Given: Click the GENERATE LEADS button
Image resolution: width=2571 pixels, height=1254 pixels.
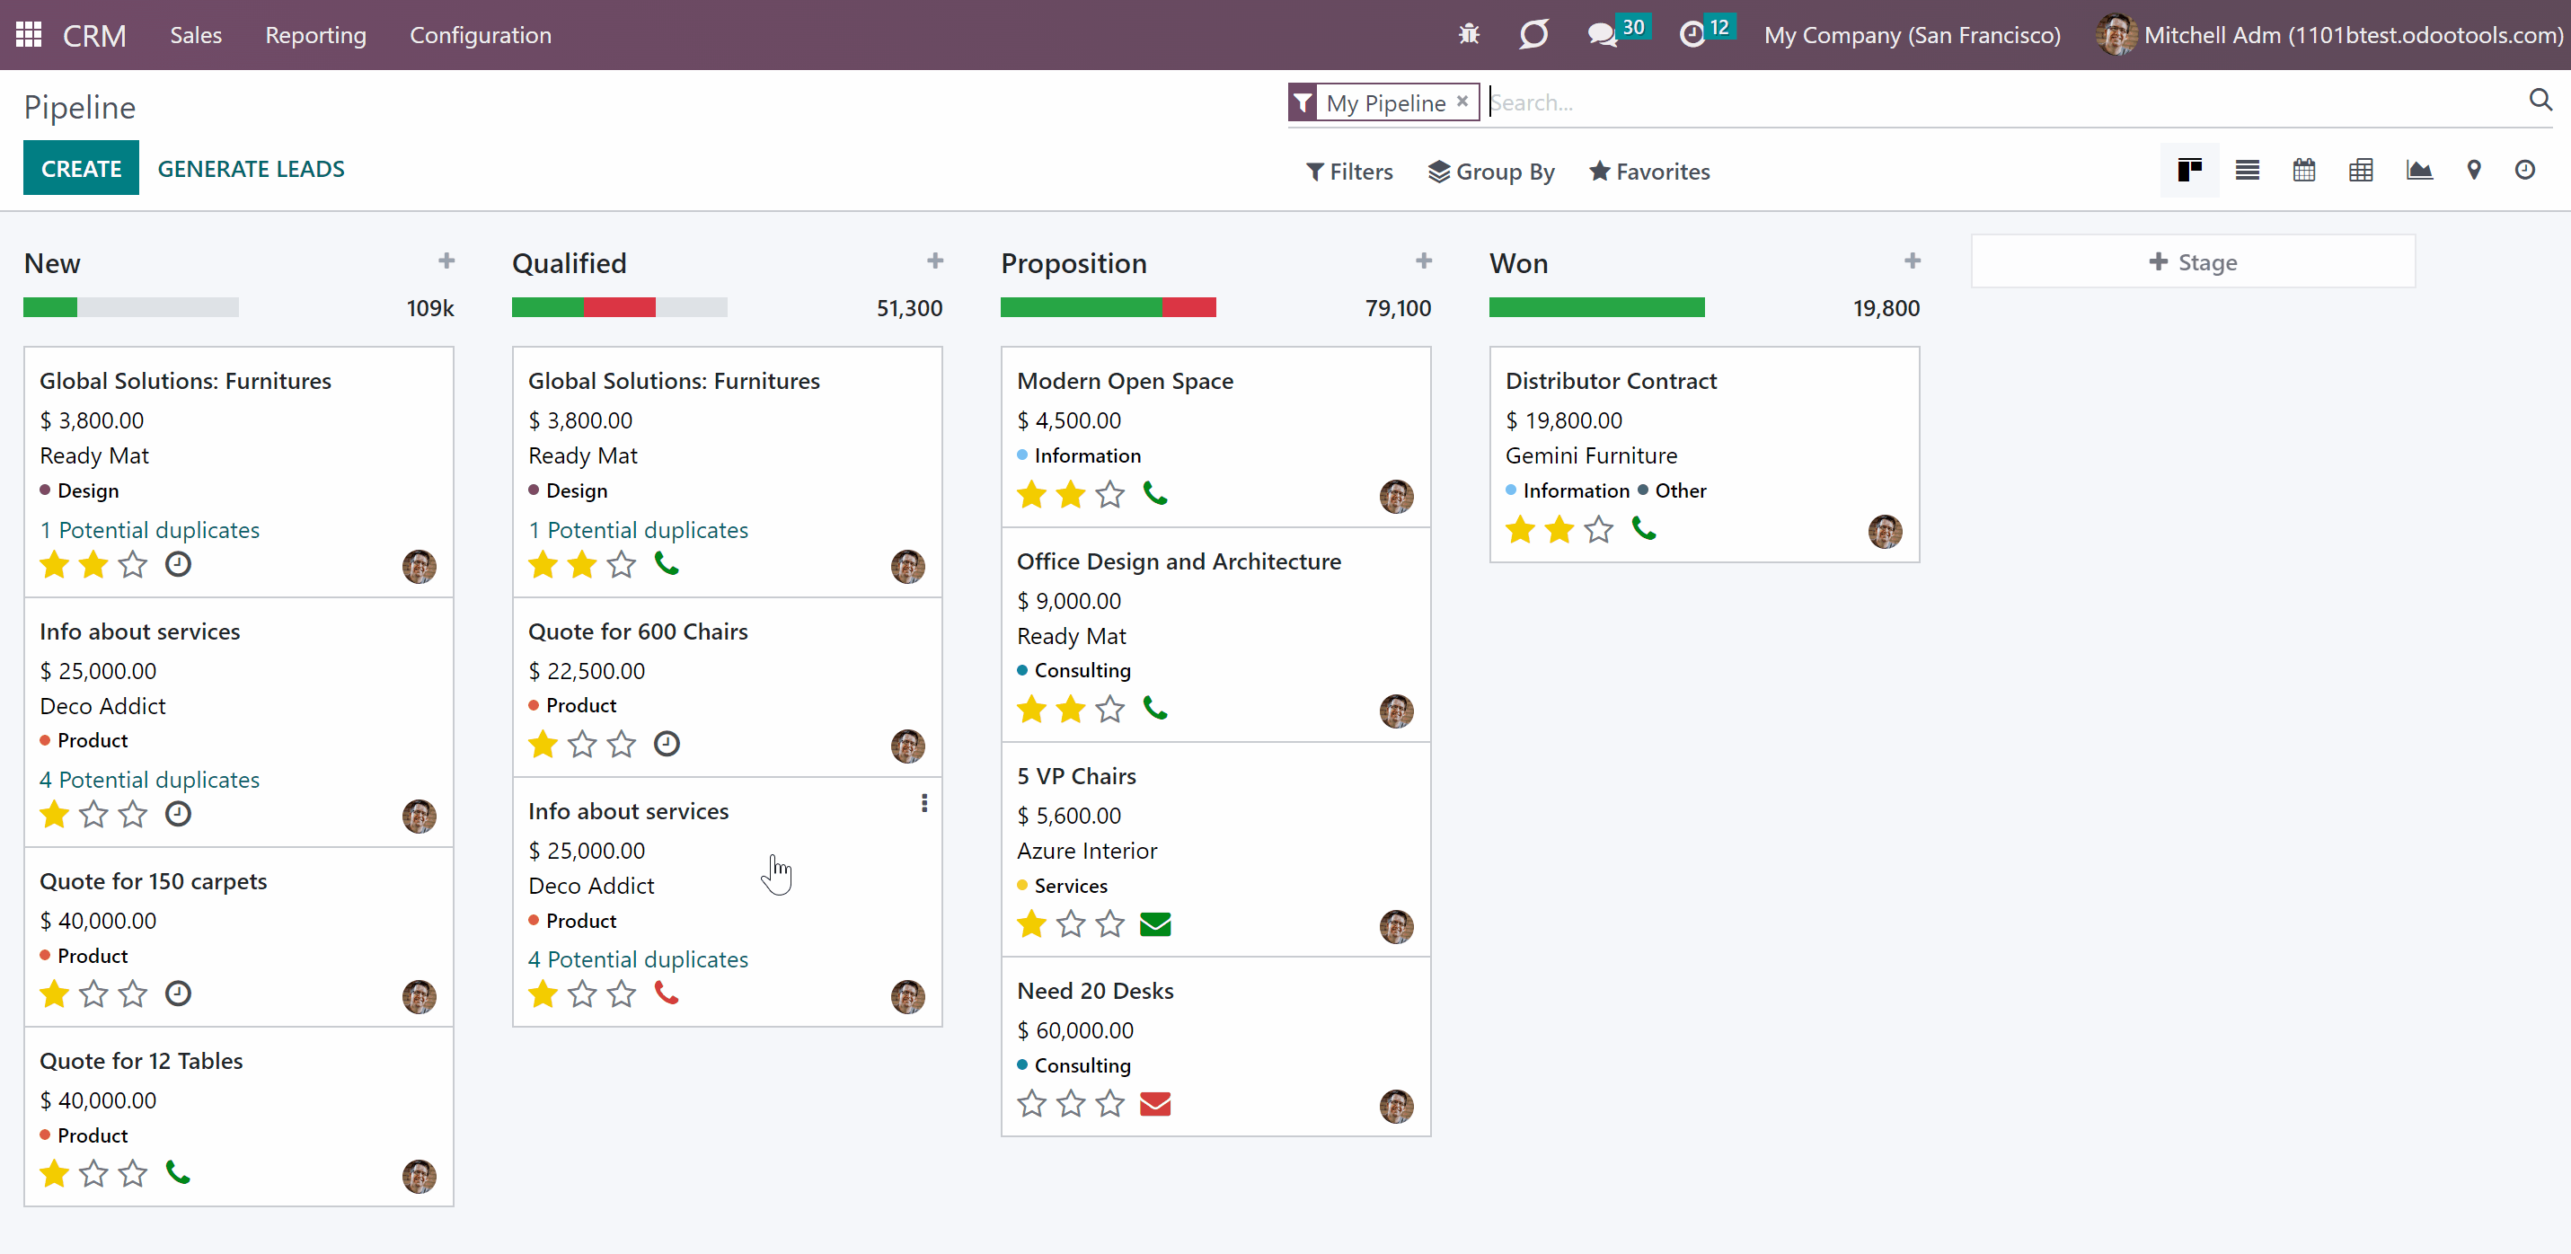Looking at the screenshot, I should [251, 169].
